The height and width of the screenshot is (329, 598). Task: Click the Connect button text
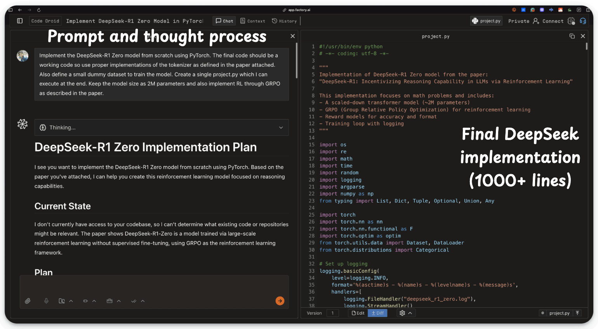click(553, 21)
